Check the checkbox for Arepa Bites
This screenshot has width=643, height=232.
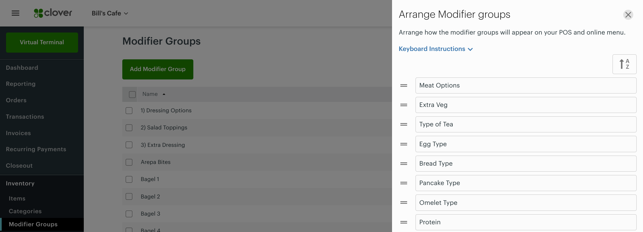coord(129,162)
